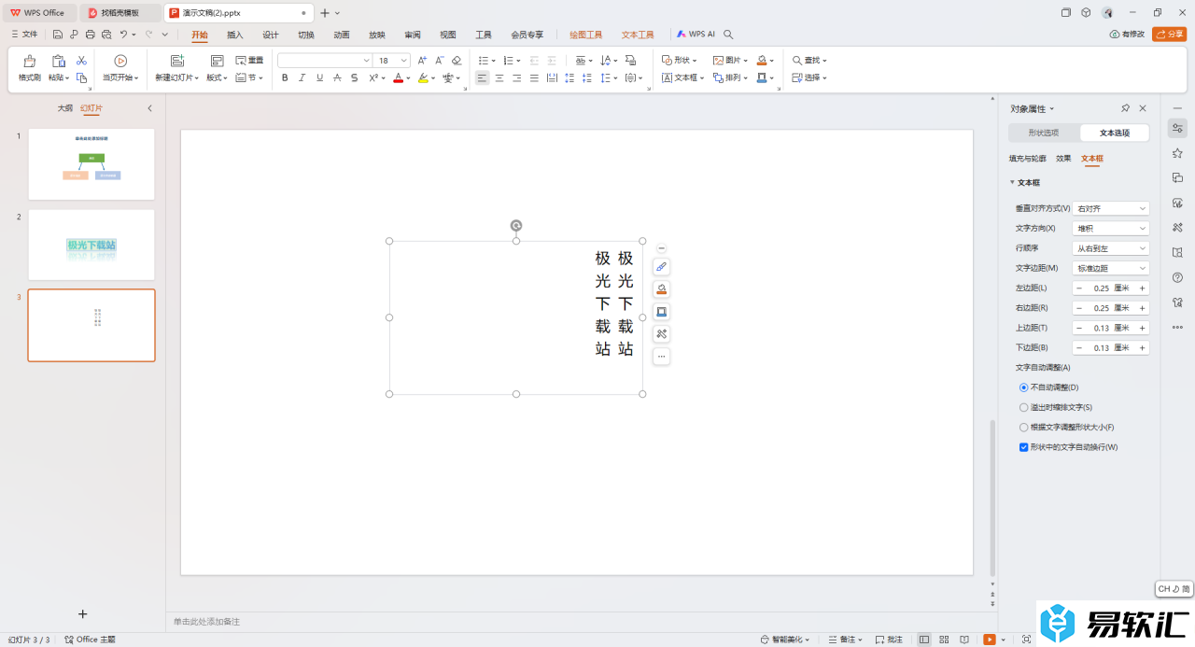1195x647 pixels.
Task: Click 填充与轮廓 sub-tab link
Action: (x=1028, y=159)
